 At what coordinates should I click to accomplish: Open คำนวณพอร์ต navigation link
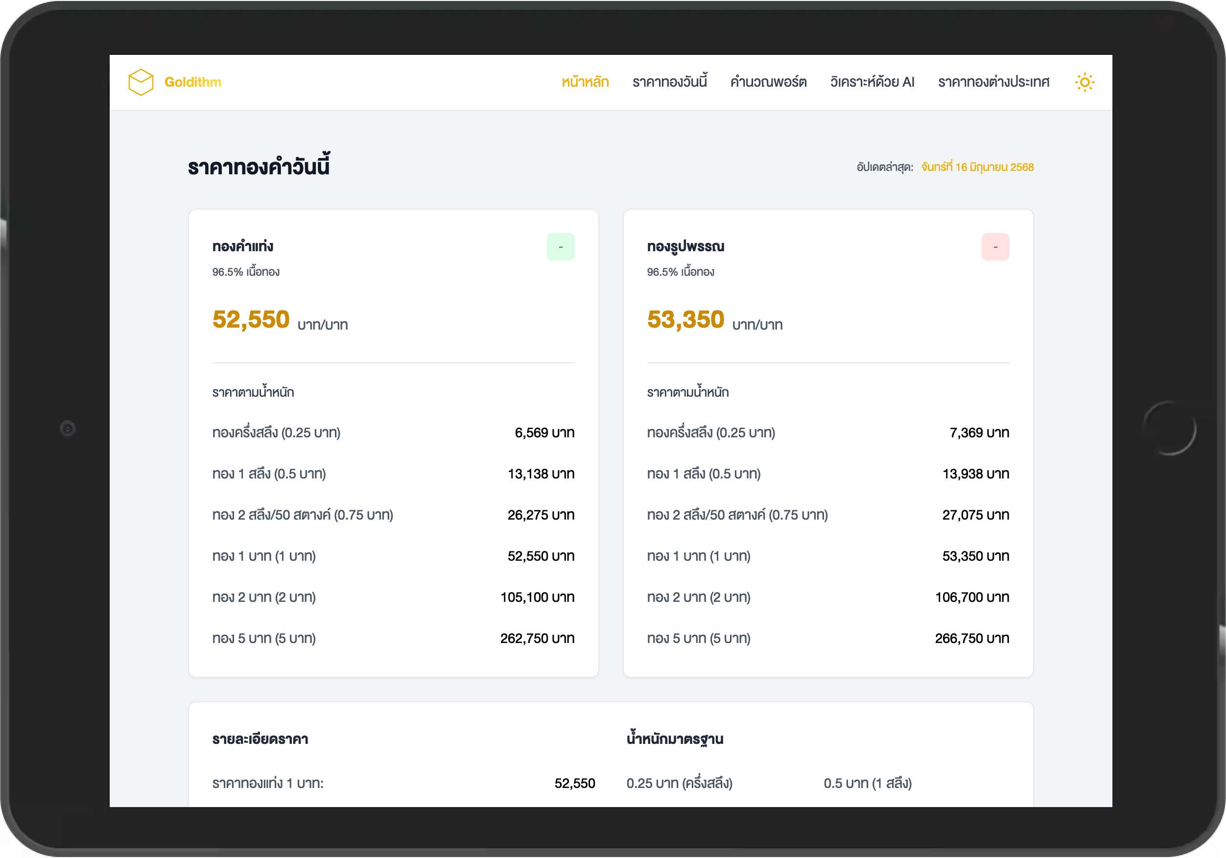click(768, 82)
